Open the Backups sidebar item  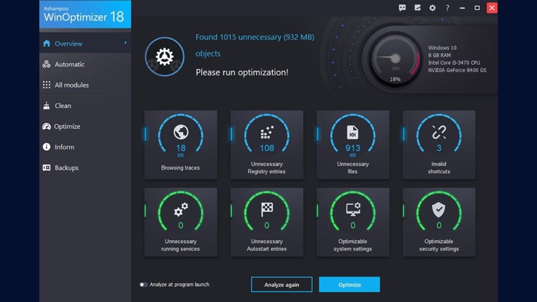[66, 168]
